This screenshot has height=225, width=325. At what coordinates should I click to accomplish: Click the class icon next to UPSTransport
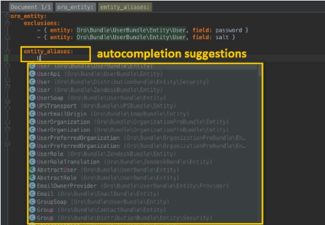(32, 106)
